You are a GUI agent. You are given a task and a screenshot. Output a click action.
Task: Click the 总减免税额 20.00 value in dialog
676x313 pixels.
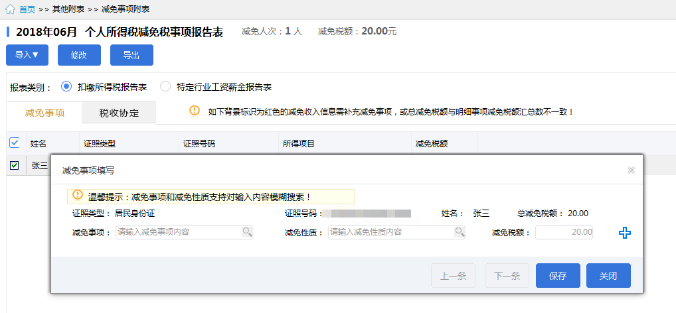point(578,214)
